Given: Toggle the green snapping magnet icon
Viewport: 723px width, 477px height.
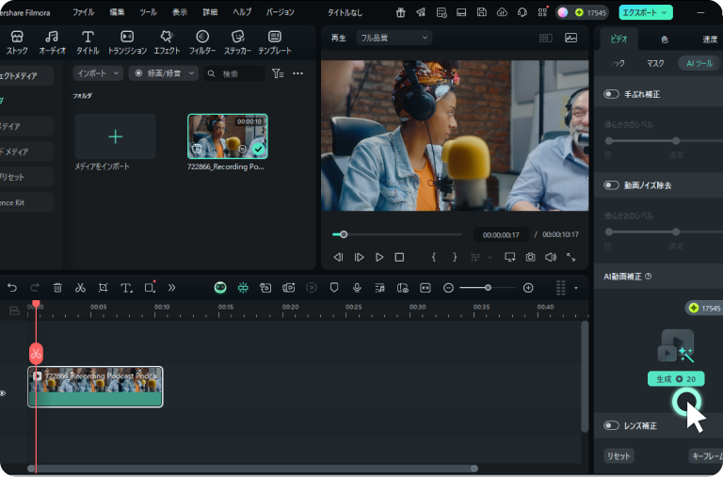Looking at the screenshot, I should [243, 288].
